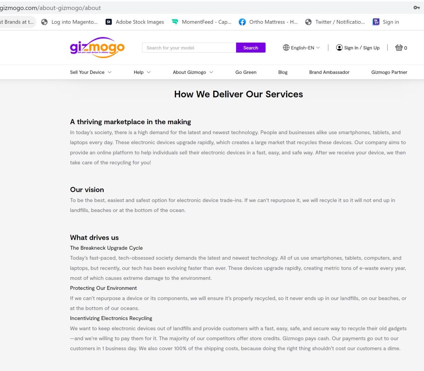The height and width of the screenshot is (371, 424).
Task: Focus the Search for your model field
Action: pyautogui.click(x=189, y=48)
